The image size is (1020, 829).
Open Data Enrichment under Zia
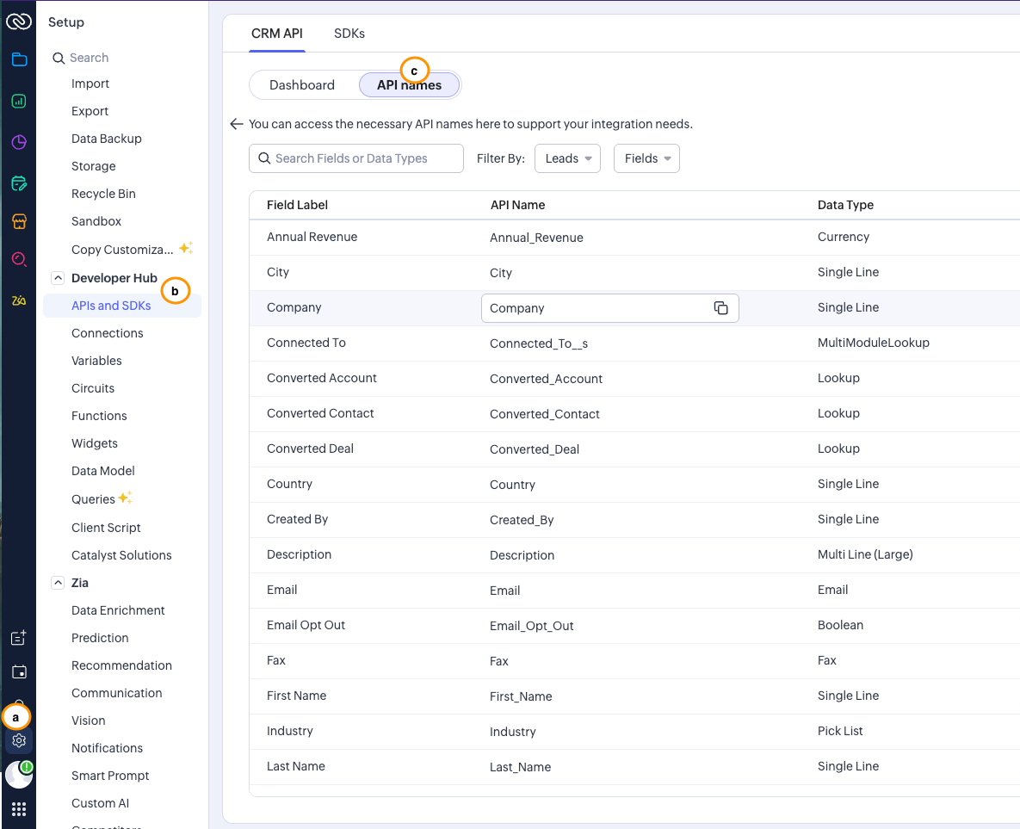(x=118, y=610)
